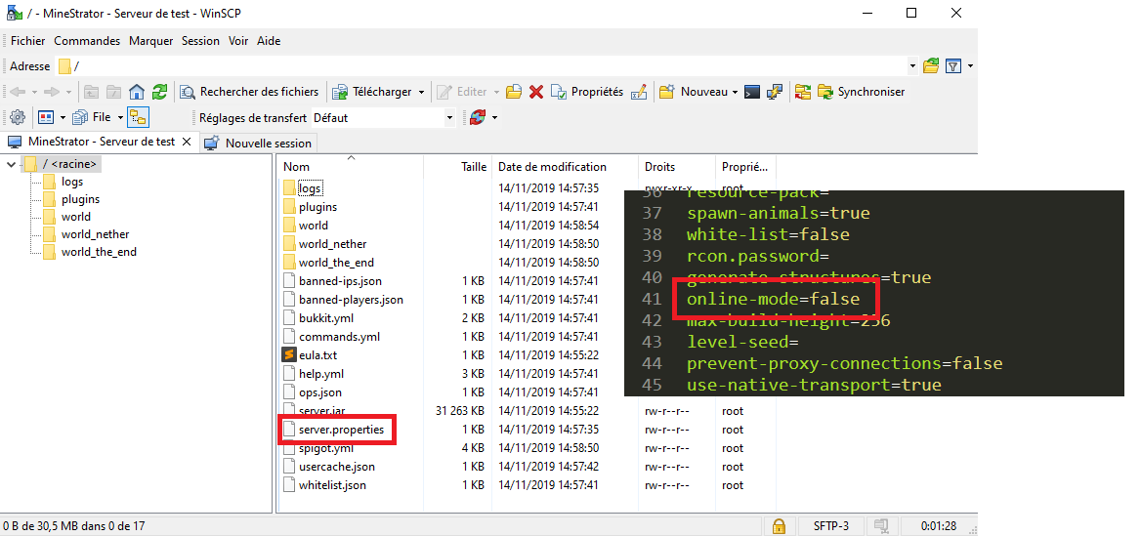Viewport: 1141px width, 536px height.
Task: Select the usercache.json file
Action: 337,467
